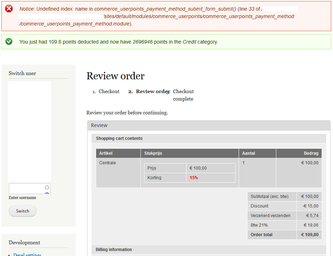The image size is (333, 256).
Task: Click the Switch user block title
Action: 22,73
